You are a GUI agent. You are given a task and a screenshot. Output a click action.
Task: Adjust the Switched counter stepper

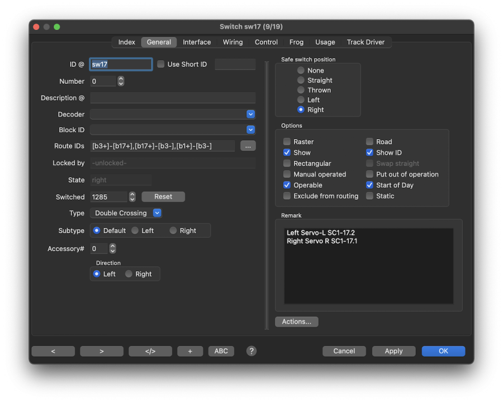132,197
